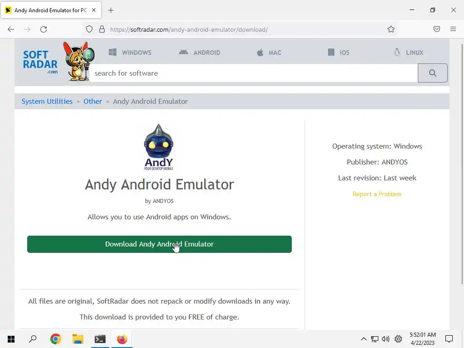The image size is (464, 348).
Task: Click the 'by ANDYOS' text
Action: pyautogui.click(x=159, y=201)
